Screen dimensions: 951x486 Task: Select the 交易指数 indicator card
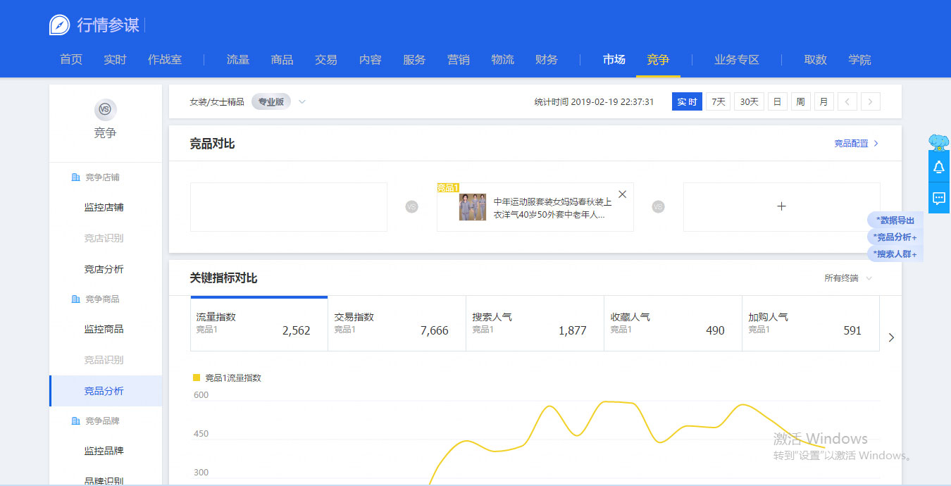tap(397, 324)
